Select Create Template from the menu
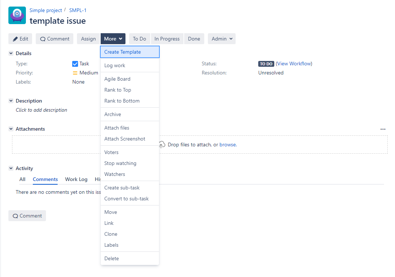Image resolution: width=395 pixels, height=277 pixels. point(123,52)
